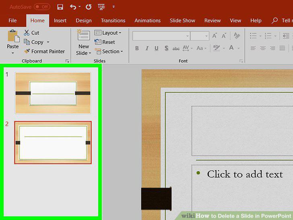Click the font name box

click(159, 36)
